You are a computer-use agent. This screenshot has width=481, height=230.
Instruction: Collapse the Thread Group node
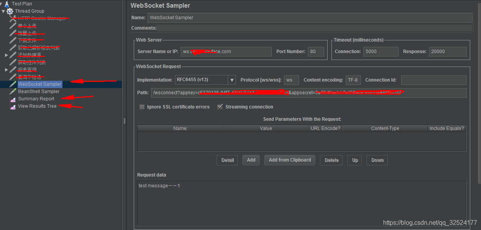click(x=3, y=11)
